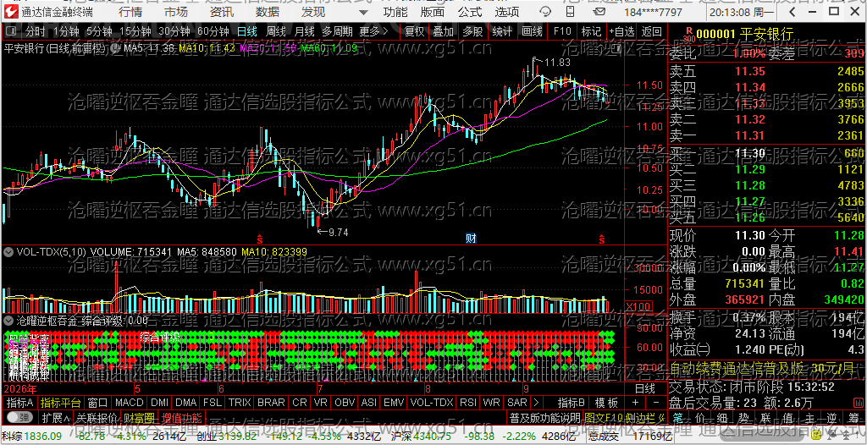The width and height of the screenshot is (867, 445).
Task: Click the 通达信 app logo icon
Action: (12, 12)
